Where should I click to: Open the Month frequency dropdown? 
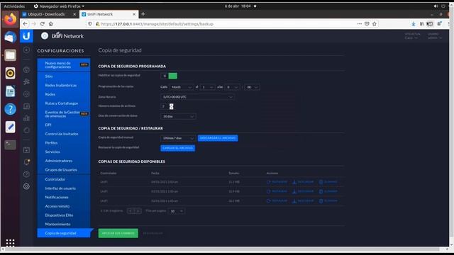click(x=182, y=87)
